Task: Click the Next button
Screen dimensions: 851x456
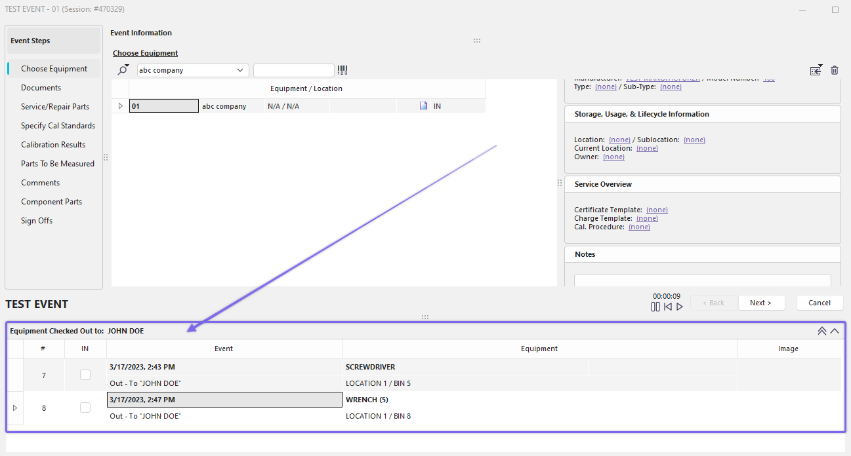Action: coord(761,303)
